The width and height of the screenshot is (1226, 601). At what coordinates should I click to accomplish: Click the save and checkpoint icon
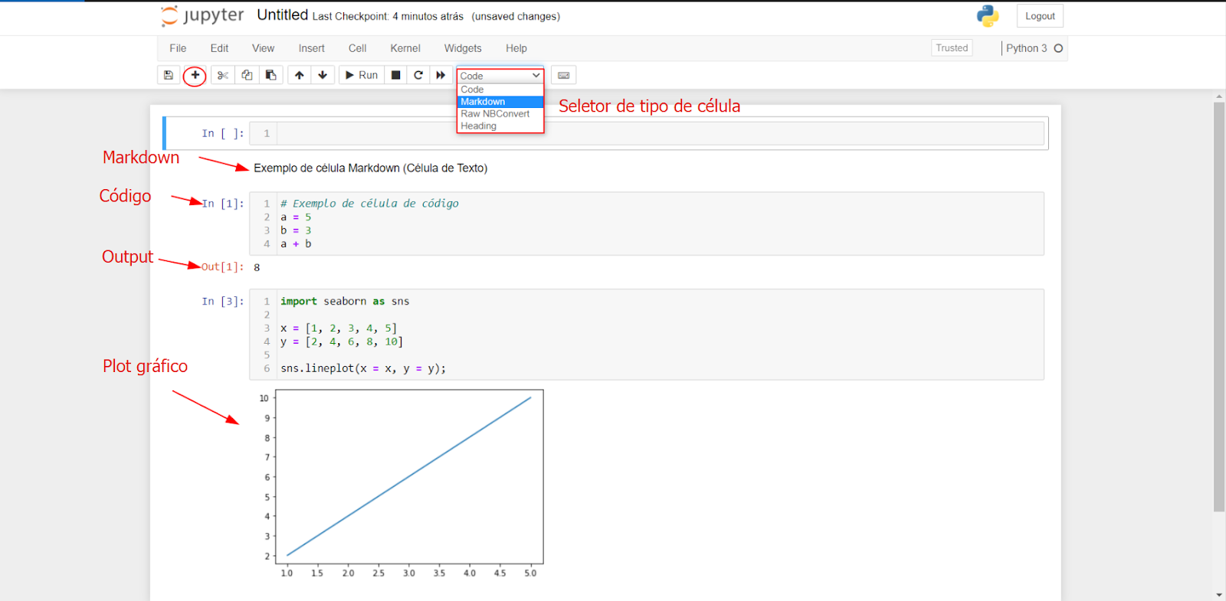[169, 75]
